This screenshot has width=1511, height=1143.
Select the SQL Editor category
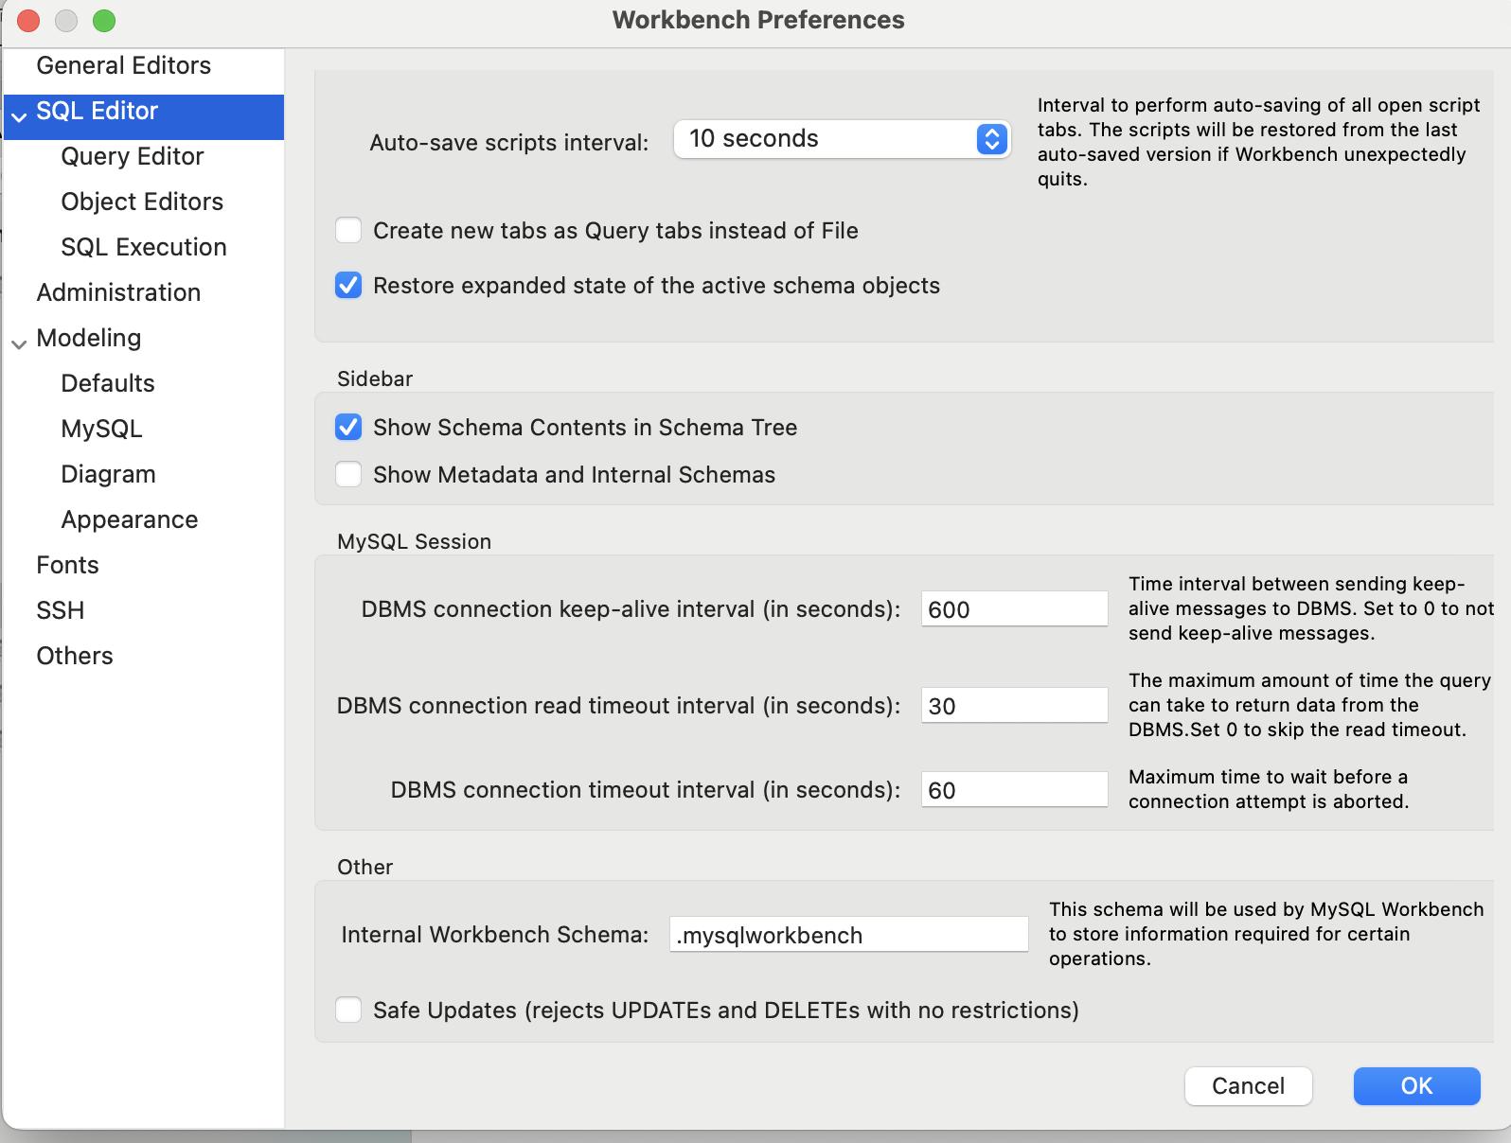click(x=97, y=111)
